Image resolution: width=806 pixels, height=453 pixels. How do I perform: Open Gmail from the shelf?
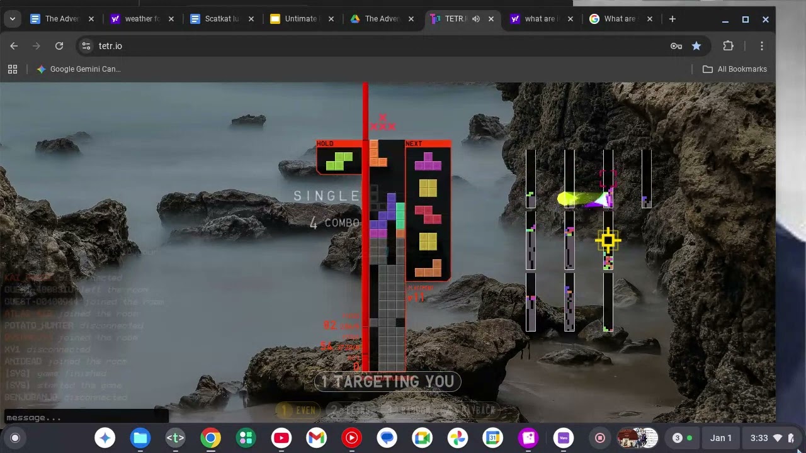(317, 438)
